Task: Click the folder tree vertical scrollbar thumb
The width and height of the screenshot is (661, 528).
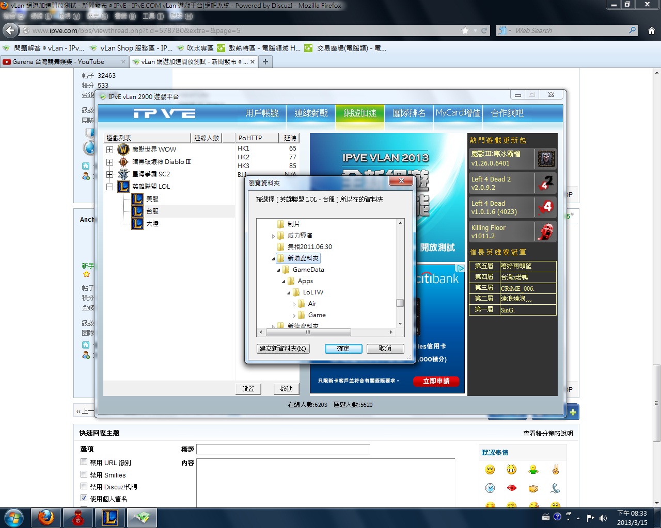Action: 400,303
